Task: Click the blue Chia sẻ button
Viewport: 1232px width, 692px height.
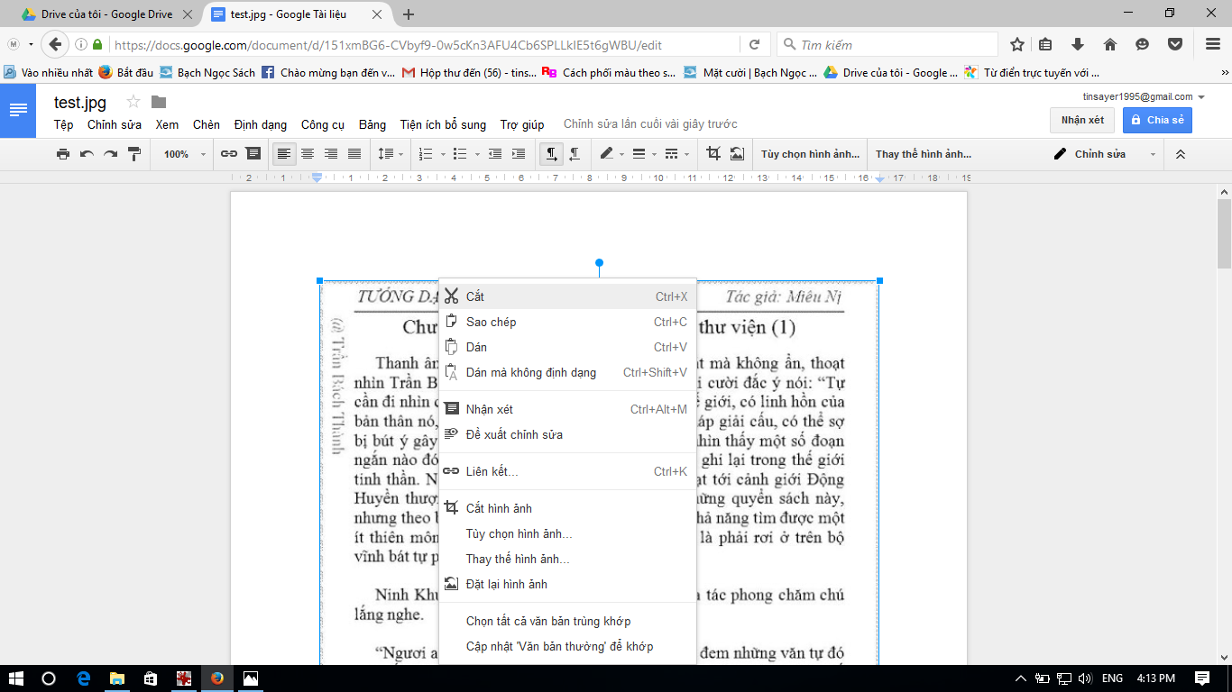Action: point(1157,120)
